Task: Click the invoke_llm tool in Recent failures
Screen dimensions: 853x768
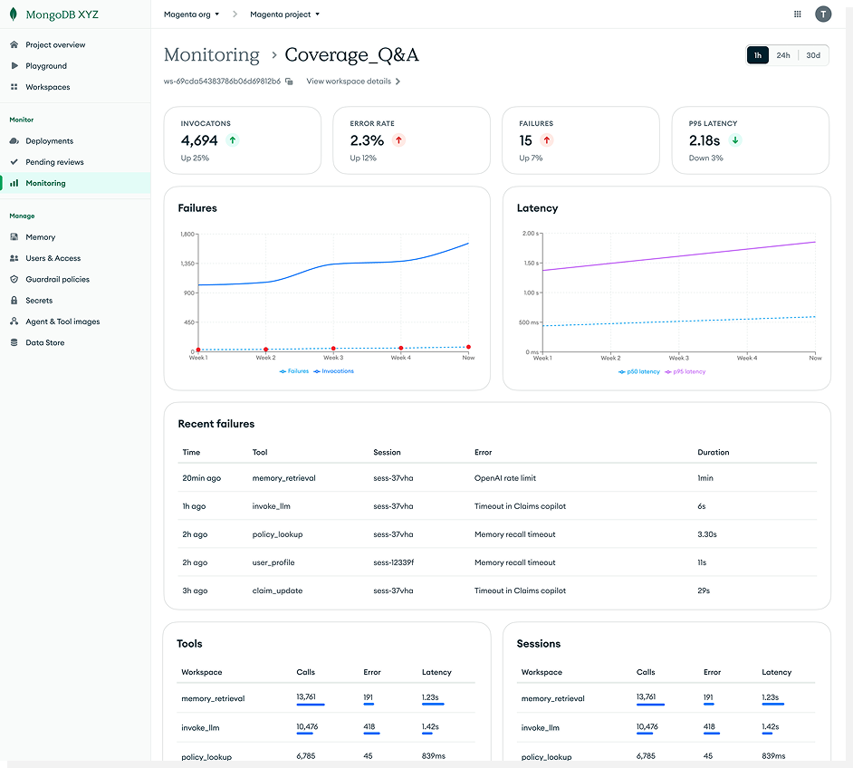Action: coord(272,506)
